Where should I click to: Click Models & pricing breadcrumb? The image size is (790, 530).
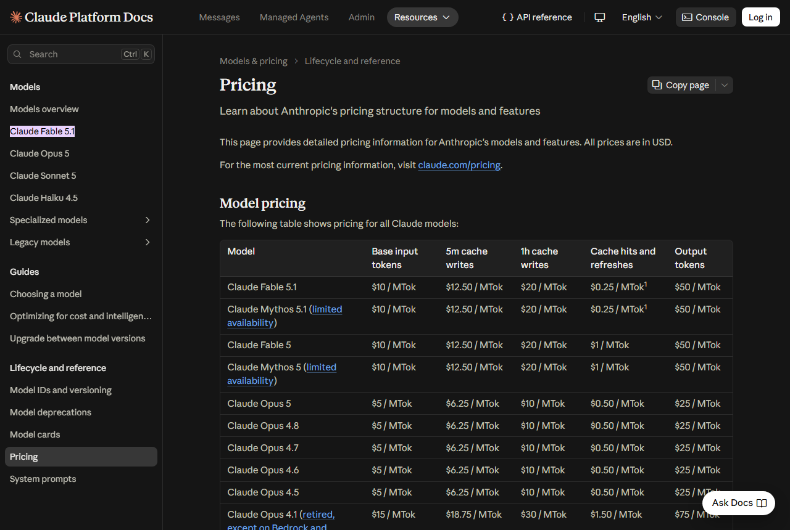tap(254, 61)
